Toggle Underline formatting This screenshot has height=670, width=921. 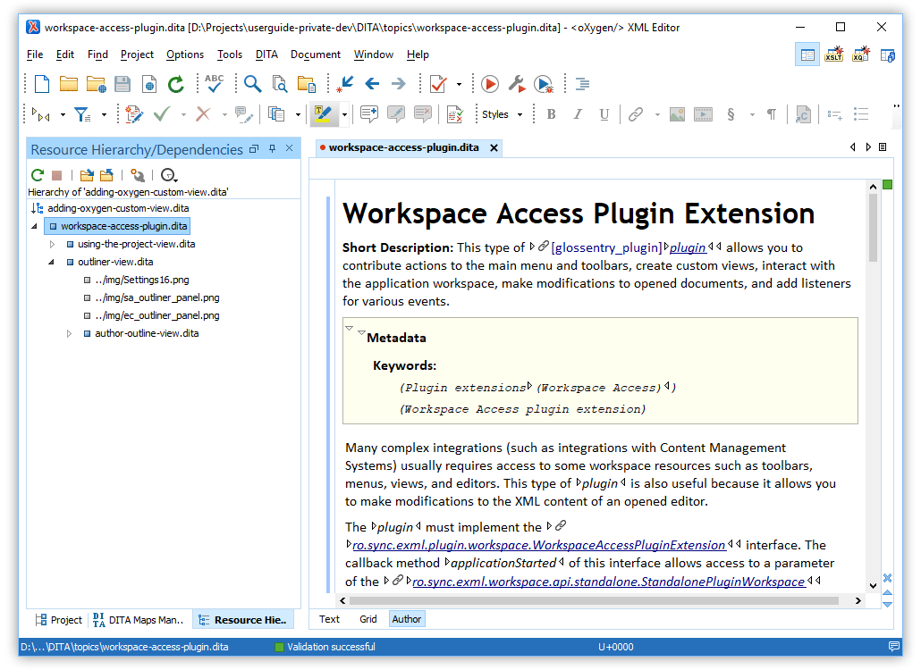pos(604,113)
